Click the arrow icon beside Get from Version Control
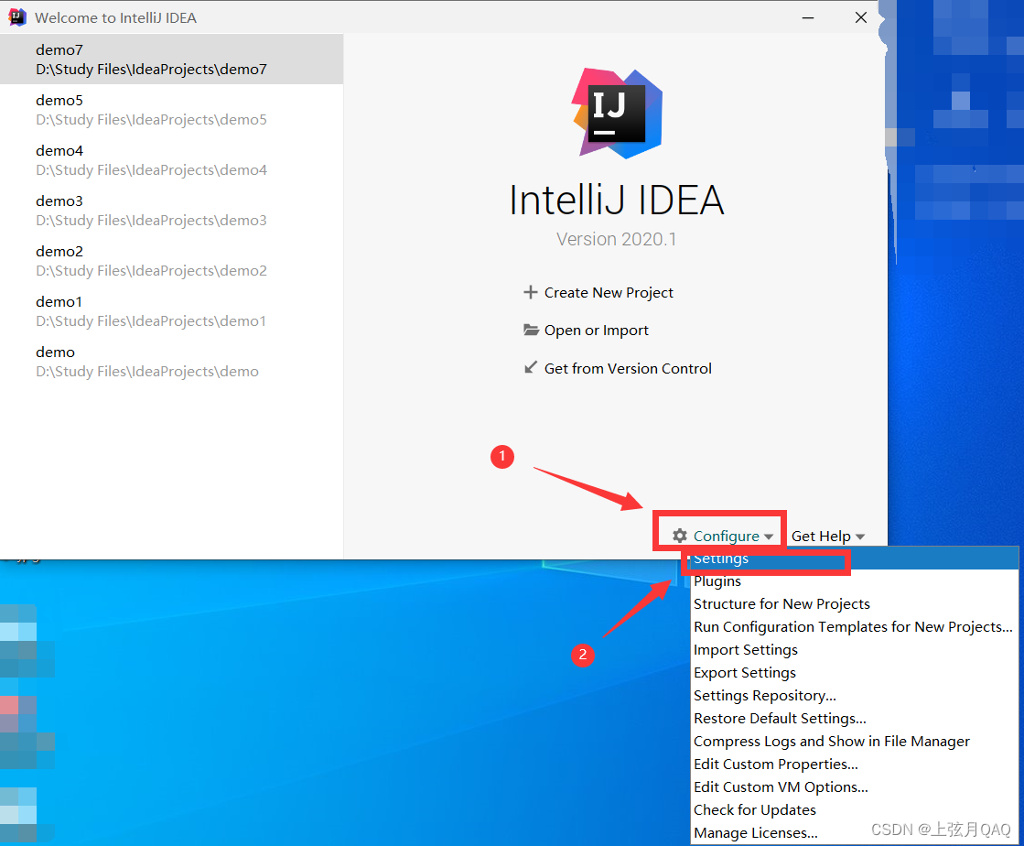This screenshot has width=1024, height=846. (530, 368)
